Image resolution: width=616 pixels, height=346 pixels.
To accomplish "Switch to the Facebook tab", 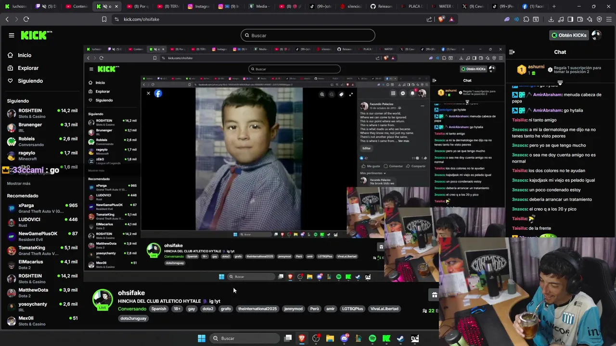I will tap(533, 6).
